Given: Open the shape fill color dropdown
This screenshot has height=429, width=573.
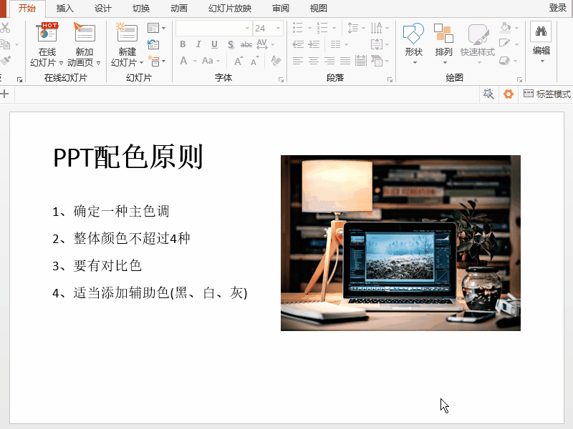Looking at the screenshot, I should (516, 29).
